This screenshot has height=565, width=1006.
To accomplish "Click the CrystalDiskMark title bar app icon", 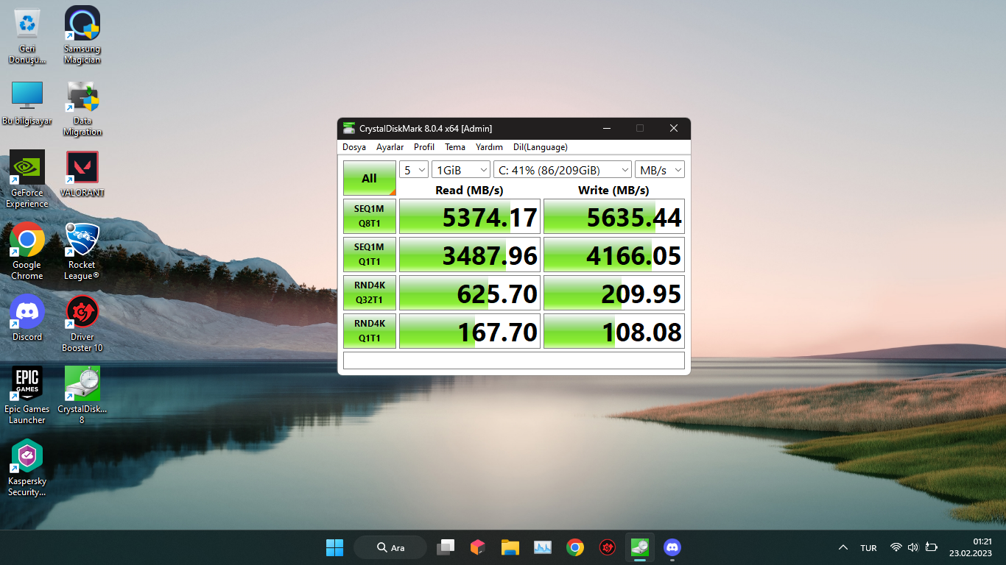I will click(349, 128).
